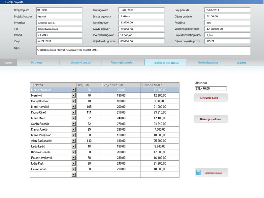Click the Broj sati column header
This screenshot has height=198, width=264.
click(89, 85)
